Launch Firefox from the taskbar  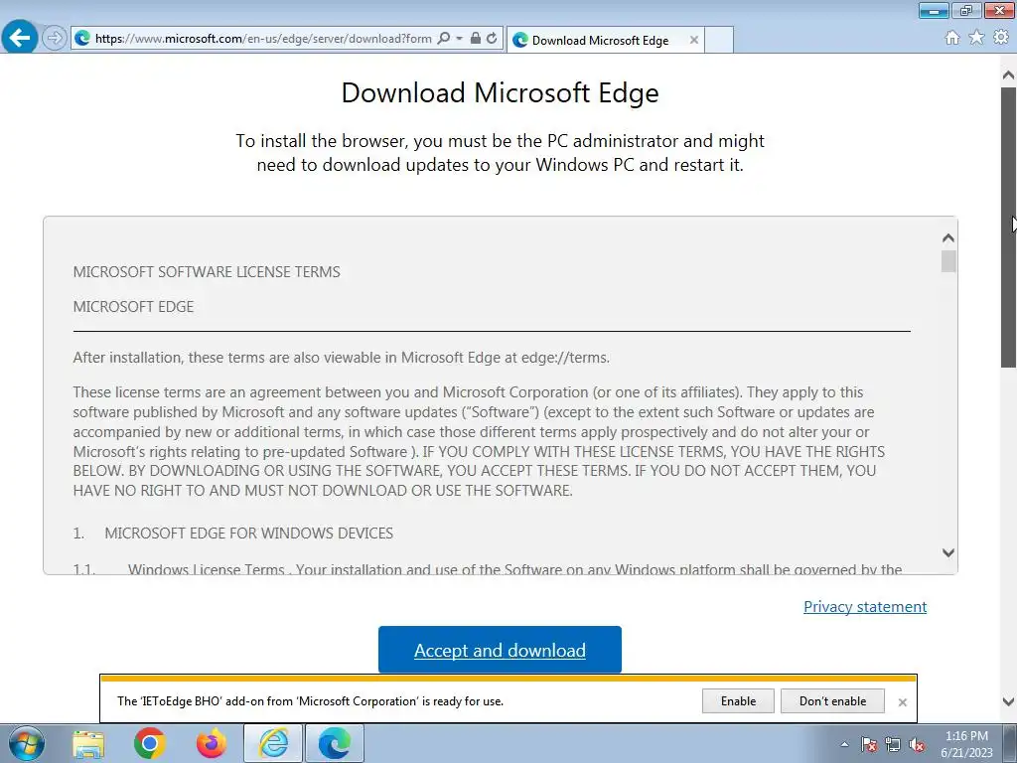pyautogui.click(x=212, y=743)
